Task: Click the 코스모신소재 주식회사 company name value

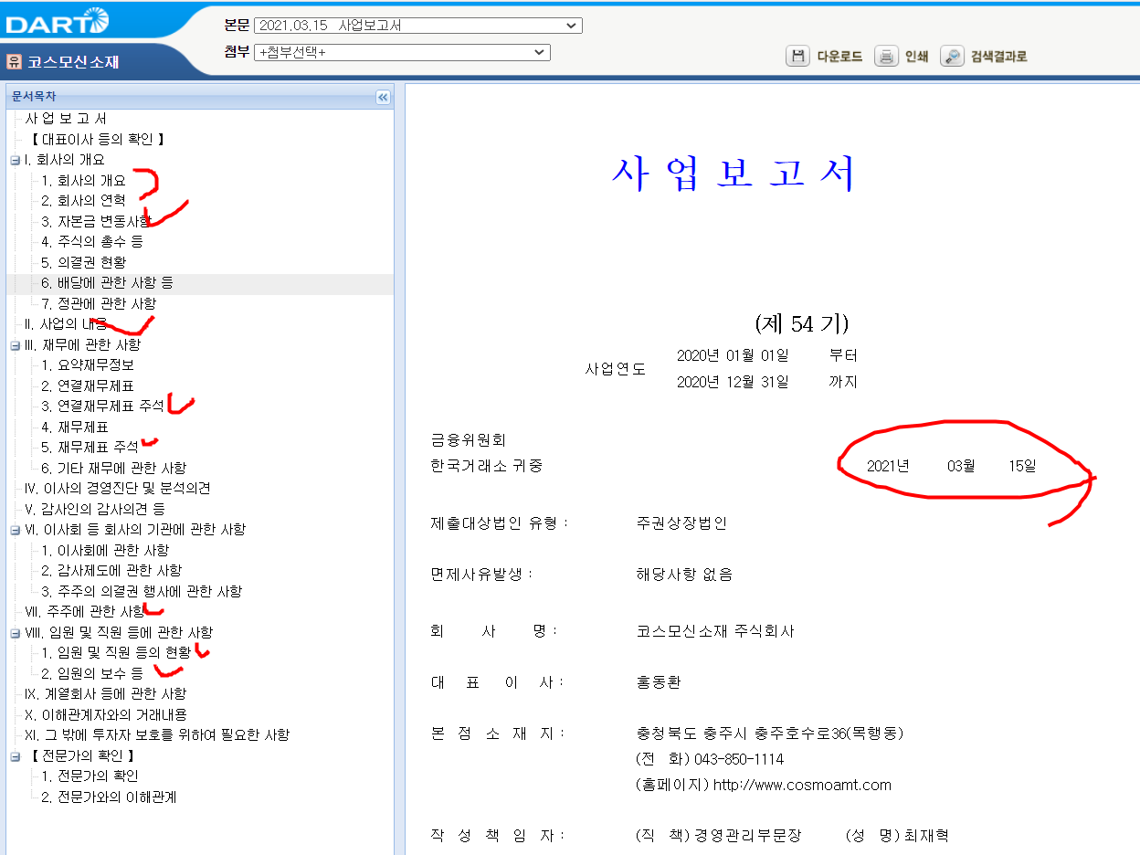Action: tap(715, 631)
